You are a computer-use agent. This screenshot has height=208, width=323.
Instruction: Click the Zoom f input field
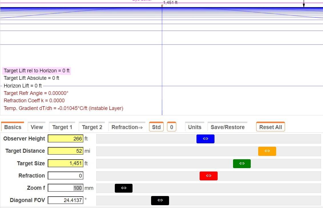pyautogui.click(x=65, y=188)
